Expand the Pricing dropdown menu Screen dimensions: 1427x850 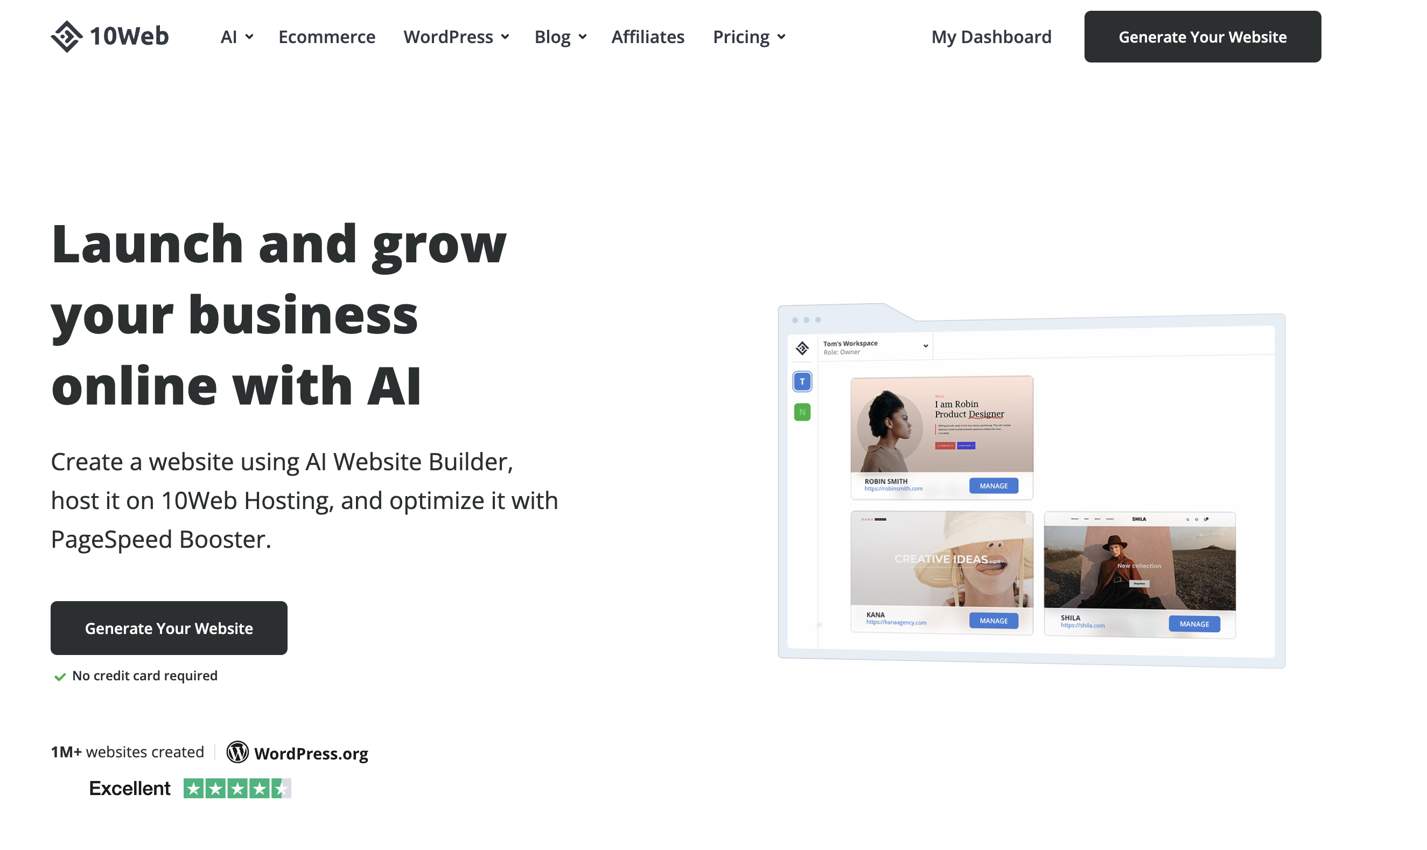749,37
